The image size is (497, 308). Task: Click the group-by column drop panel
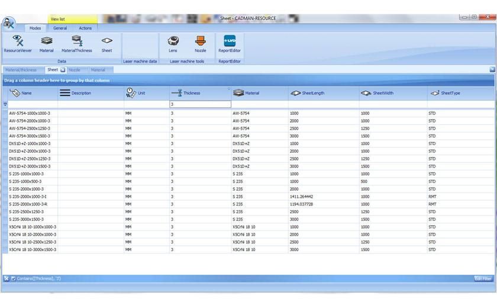[x=248, y=81]
